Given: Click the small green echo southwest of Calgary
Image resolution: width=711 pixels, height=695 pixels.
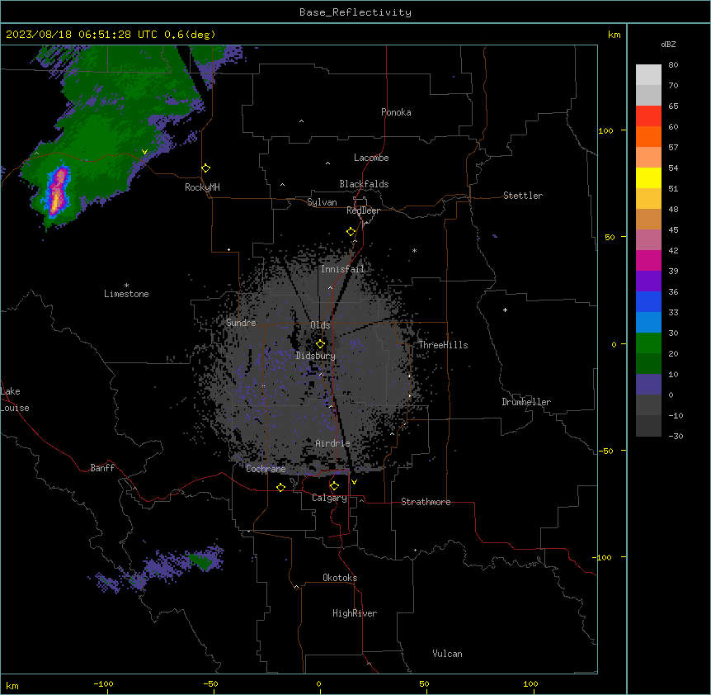Looking at the screenshot, I should 200,561.
